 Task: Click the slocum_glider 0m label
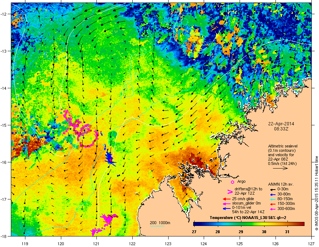pyautogui.click(x=246, y=203)
